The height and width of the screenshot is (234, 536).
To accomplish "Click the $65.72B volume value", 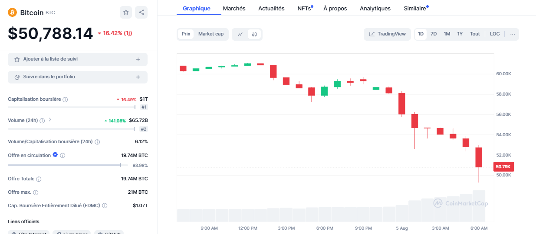I will coord(138,120).
